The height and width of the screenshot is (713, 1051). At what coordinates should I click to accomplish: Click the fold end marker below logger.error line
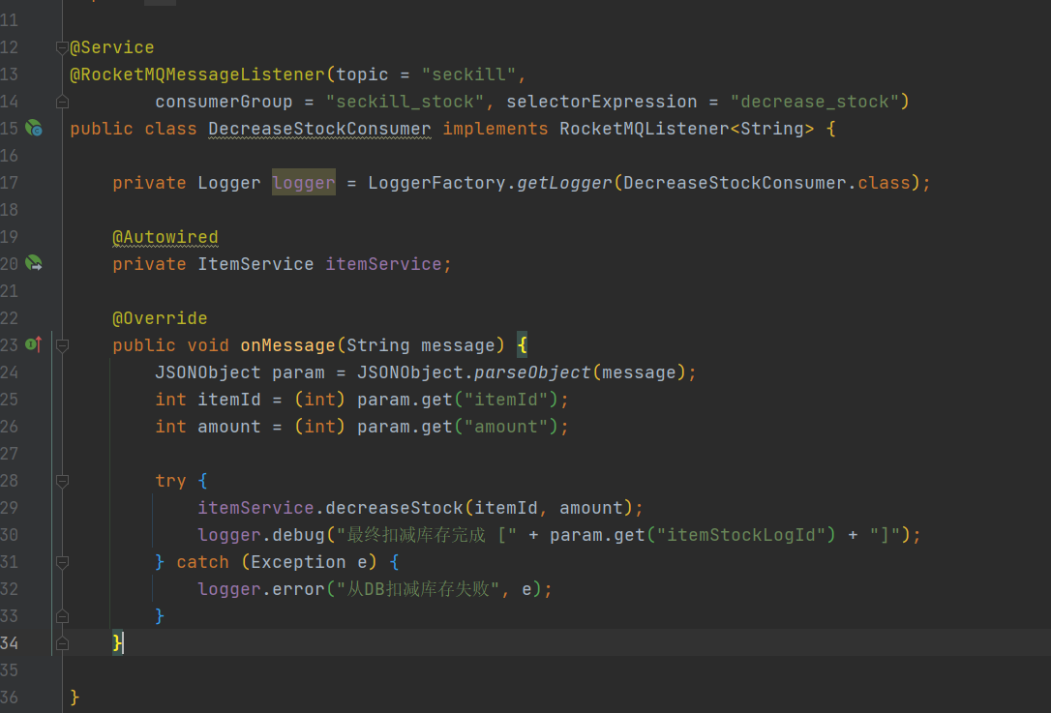62,616
